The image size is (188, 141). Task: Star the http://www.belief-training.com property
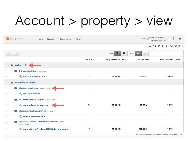[6, 99]
